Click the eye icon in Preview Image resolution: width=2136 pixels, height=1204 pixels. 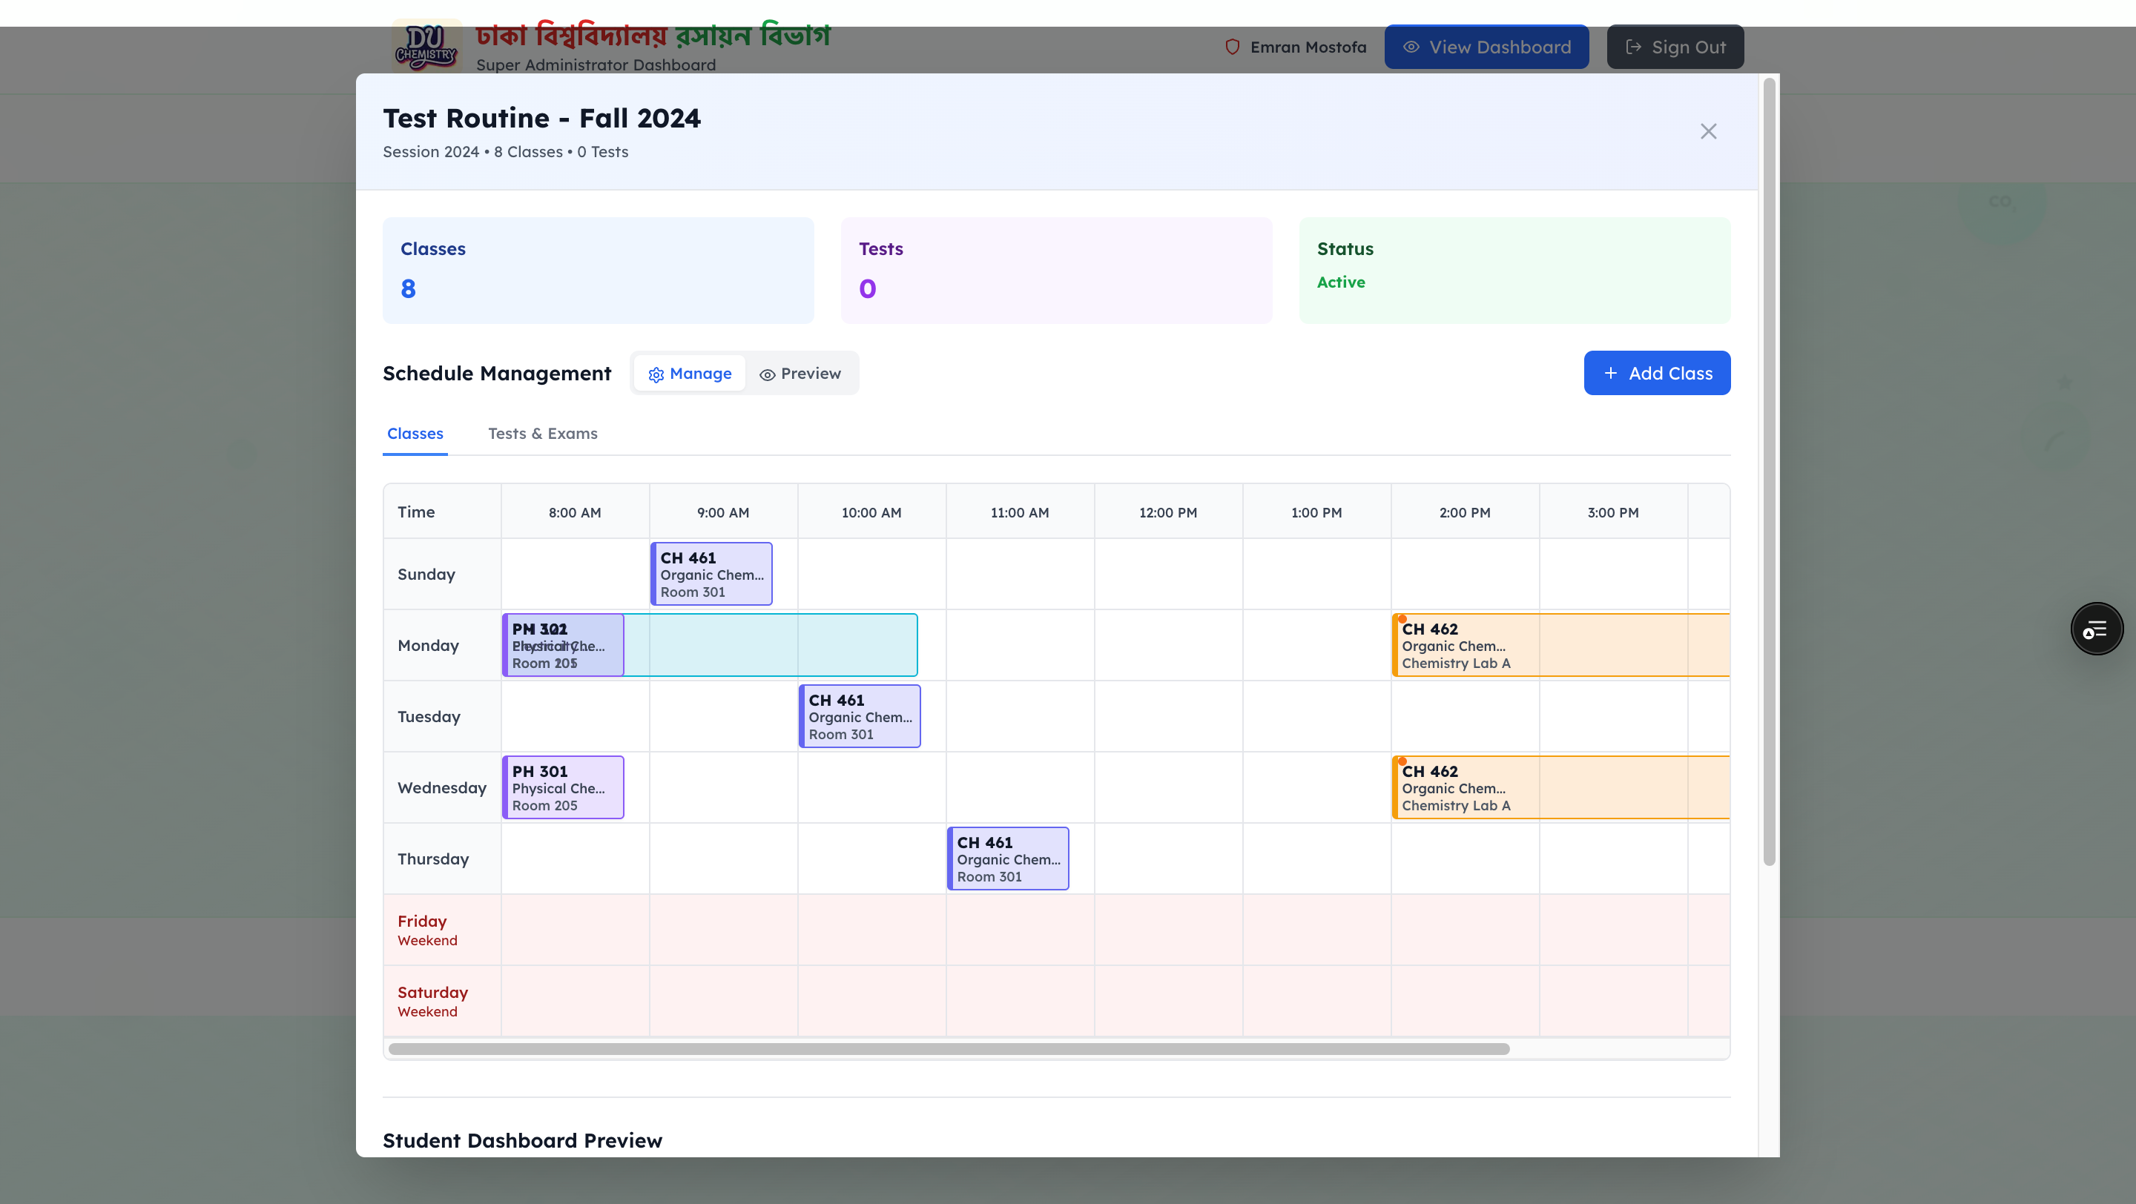[x=767, y=374]
